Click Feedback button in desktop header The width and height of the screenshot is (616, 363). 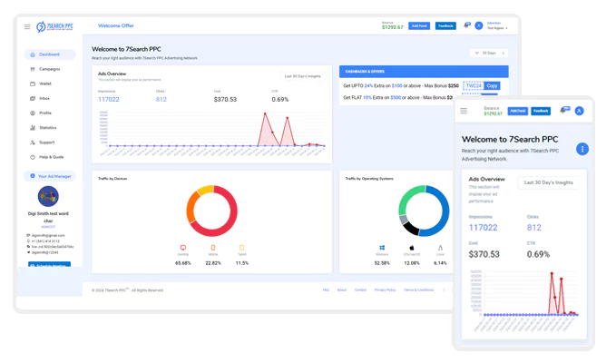pyautogui.click(x=445, y=26)
